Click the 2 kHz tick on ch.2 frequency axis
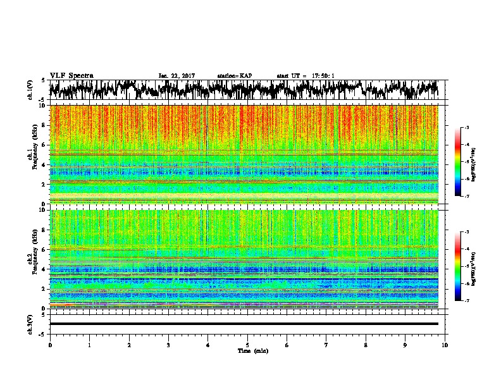This screenshot has width=501, height=387. coord(45,289)
